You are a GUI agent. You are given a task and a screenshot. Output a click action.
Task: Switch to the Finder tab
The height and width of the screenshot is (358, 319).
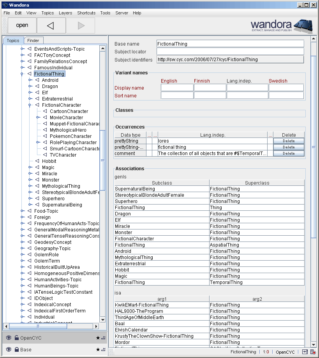[33, 40]
